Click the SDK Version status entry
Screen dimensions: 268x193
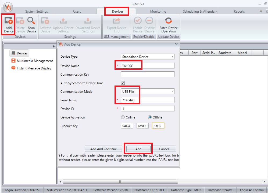[67, 190]
